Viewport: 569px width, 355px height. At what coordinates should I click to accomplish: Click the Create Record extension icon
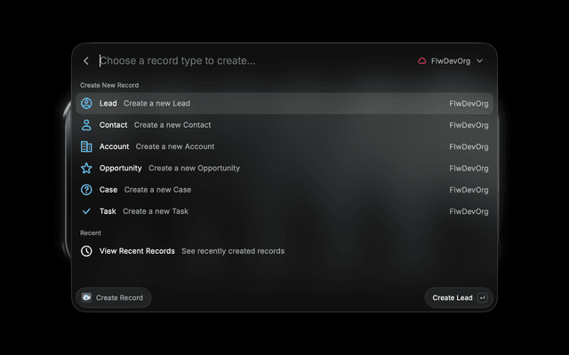click(x=86, y=297)
